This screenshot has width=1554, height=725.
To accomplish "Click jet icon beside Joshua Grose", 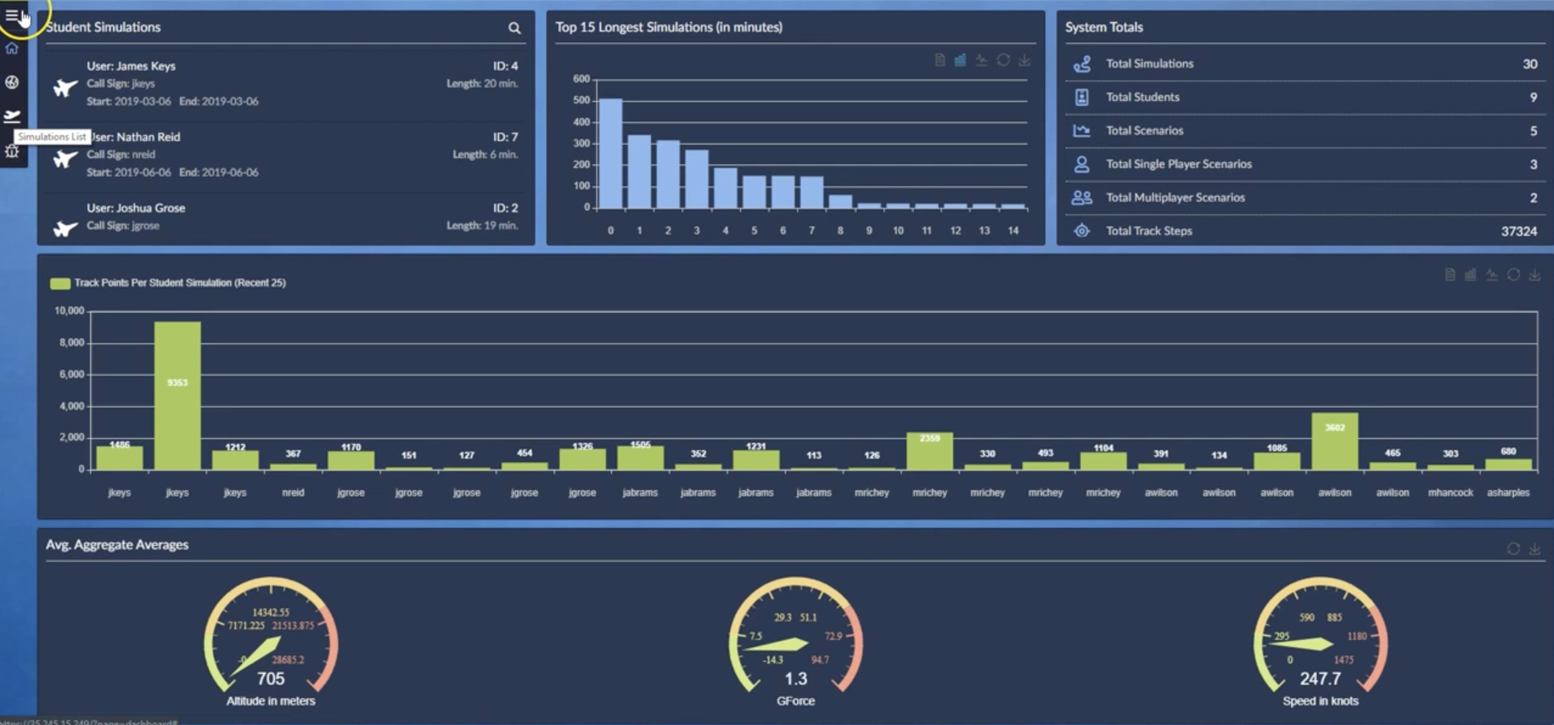I will click(65, 229).
